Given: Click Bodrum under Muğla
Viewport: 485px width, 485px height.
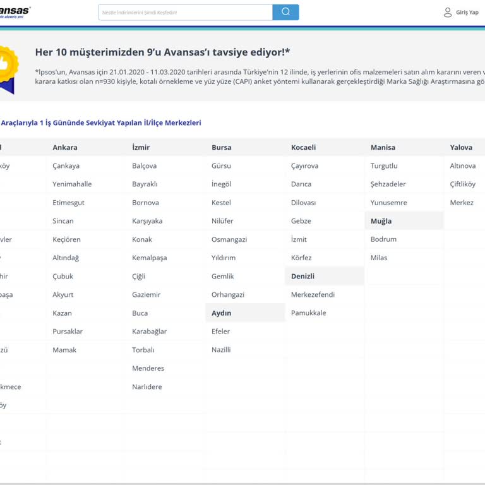Looking at the screenshot, I should pyautogui.click(x=383, y=239).
